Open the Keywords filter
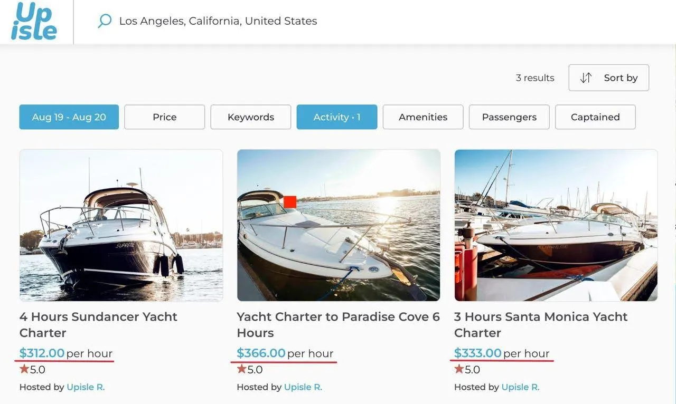The image size is (676, 404). pos(250,117)
